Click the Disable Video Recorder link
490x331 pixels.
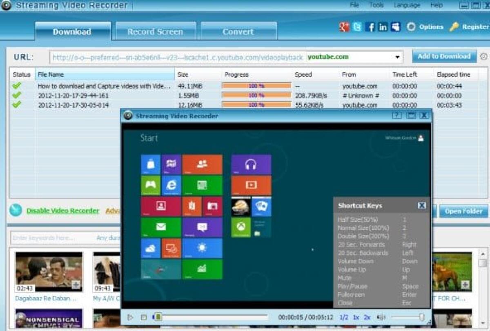point(62,211)
